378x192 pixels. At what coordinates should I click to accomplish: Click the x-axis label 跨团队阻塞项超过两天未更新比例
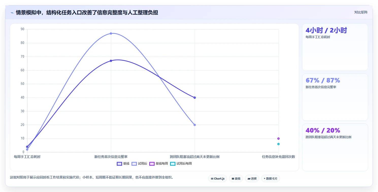195,157
